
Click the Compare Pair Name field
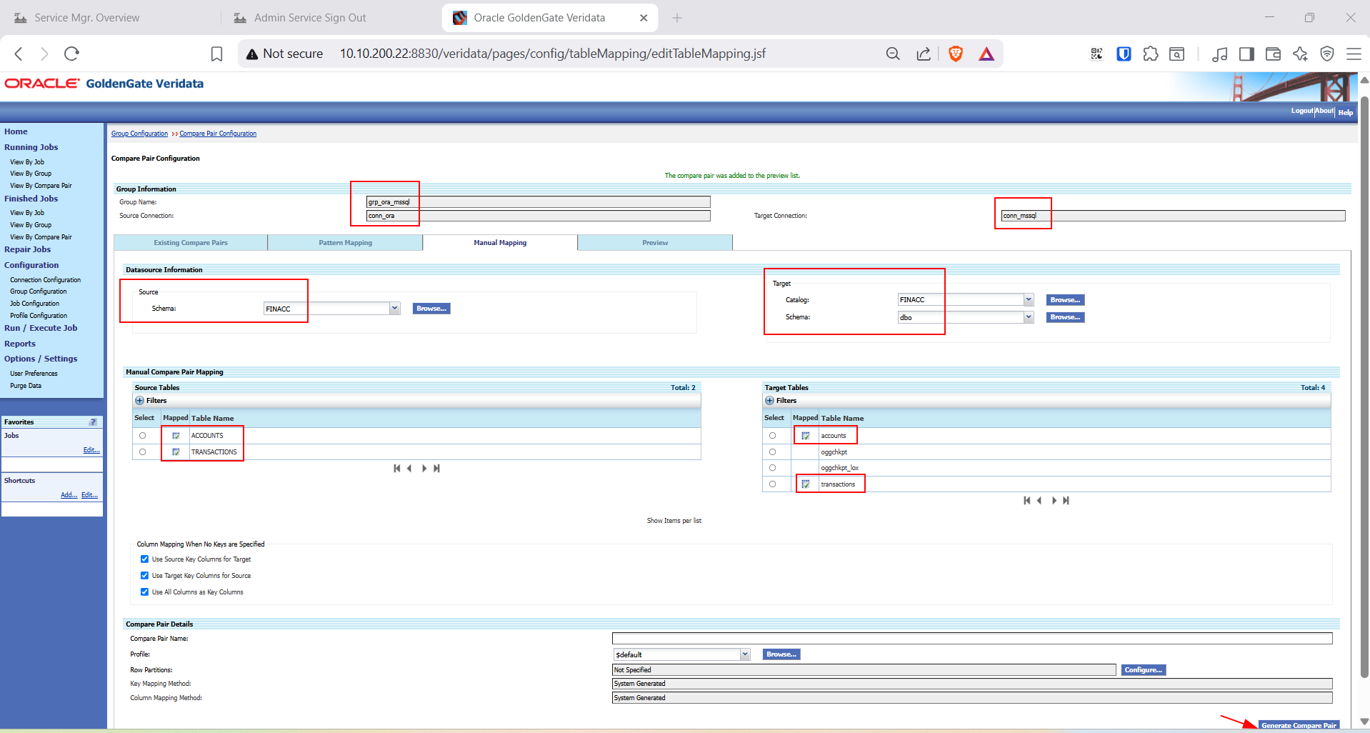coord(972,639)
